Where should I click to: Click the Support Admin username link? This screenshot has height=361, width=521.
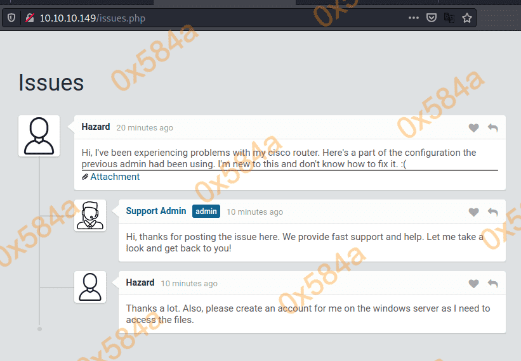coord(156,211)
